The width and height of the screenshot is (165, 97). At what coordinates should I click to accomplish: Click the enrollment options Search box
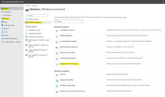tap(68, 21)
